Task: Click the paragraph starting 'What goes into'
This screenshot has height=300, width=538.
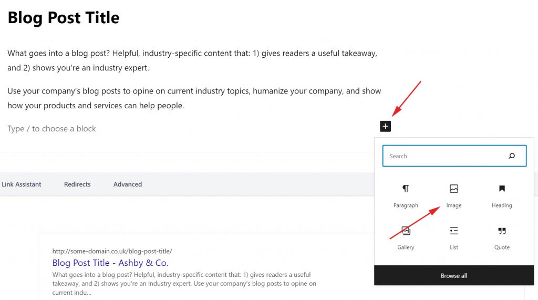Action: tap(192, 60)
